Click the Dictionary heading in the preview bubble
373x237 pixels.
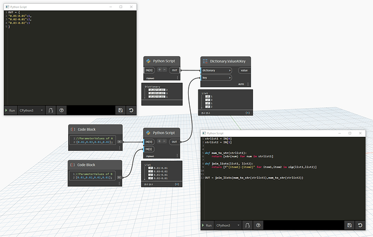152,87
